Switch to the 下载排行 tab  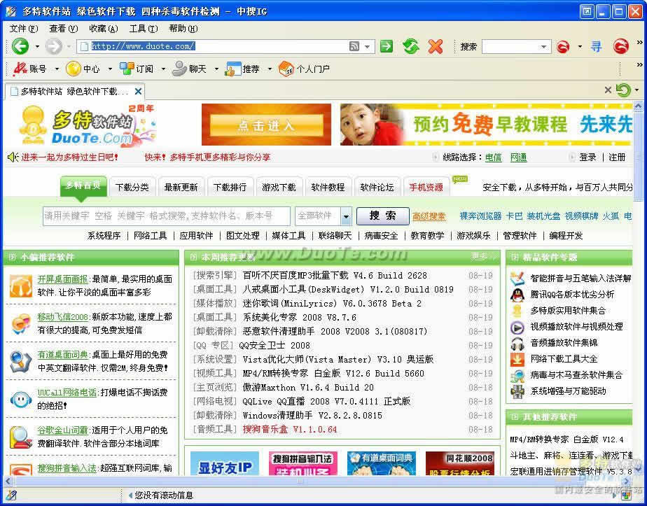(230, 188)
